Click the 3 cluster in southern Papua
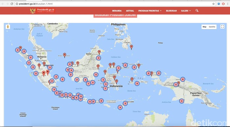This screenshot has width=230, height=127. click(x=182, y=101)
